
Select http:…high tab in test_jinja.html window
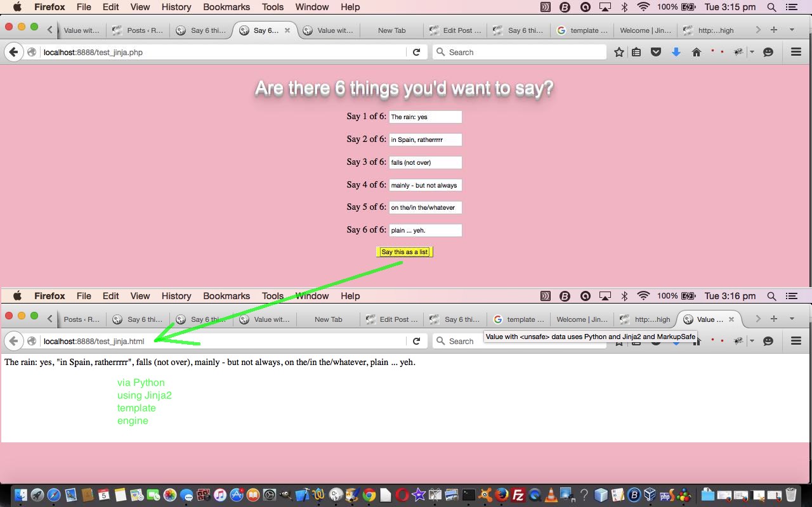point(645,319)
